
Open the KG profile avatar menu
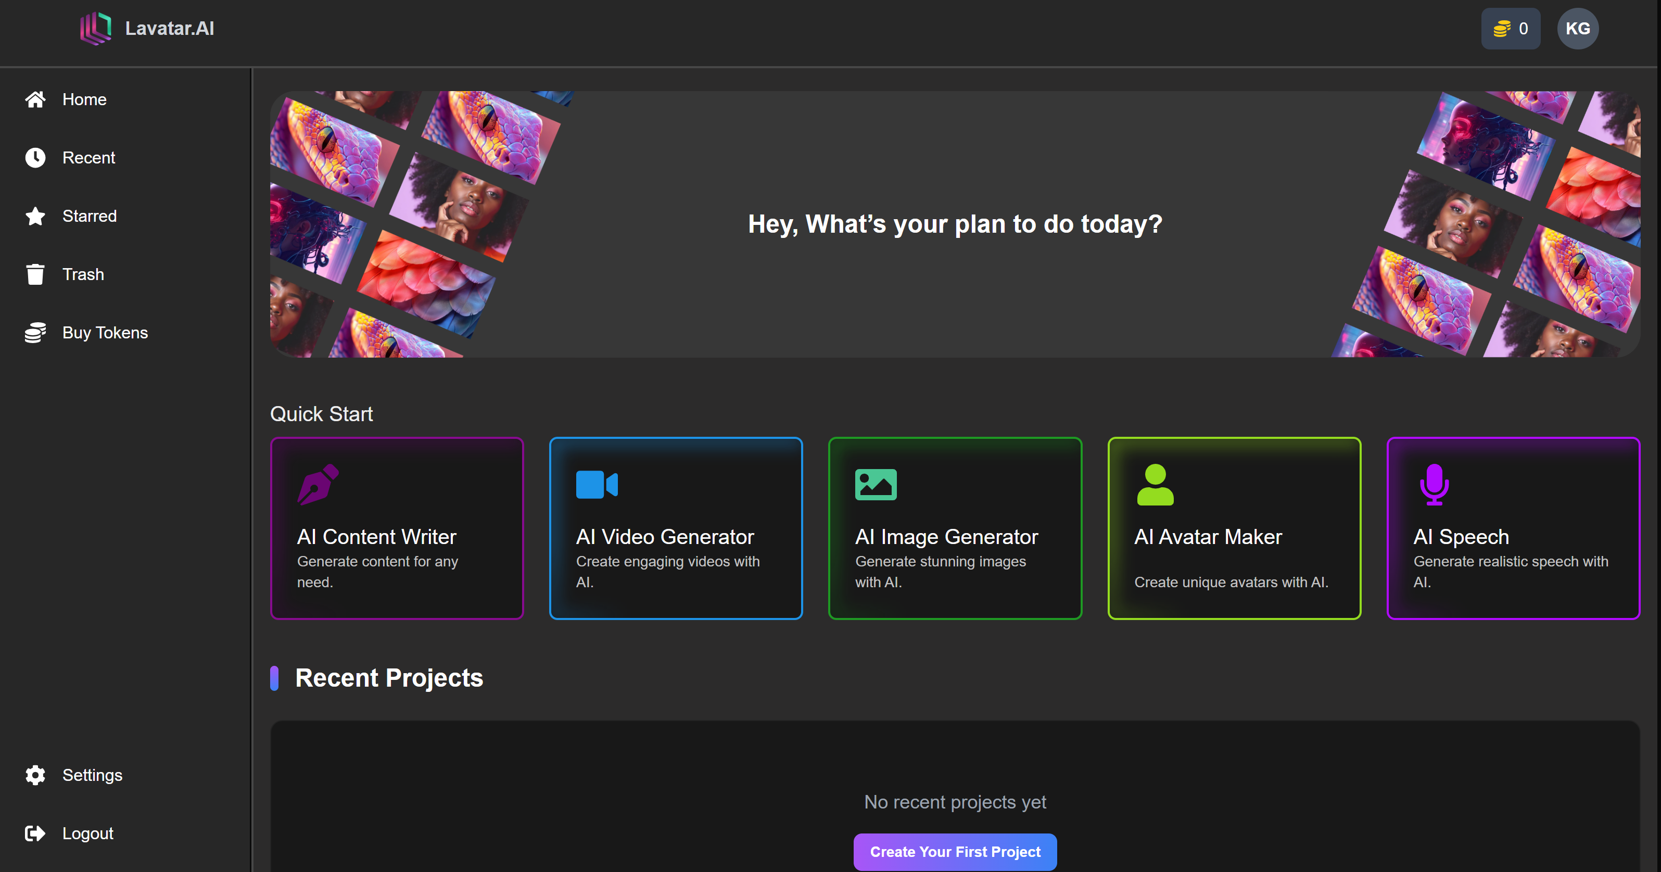pos(1578,28)
